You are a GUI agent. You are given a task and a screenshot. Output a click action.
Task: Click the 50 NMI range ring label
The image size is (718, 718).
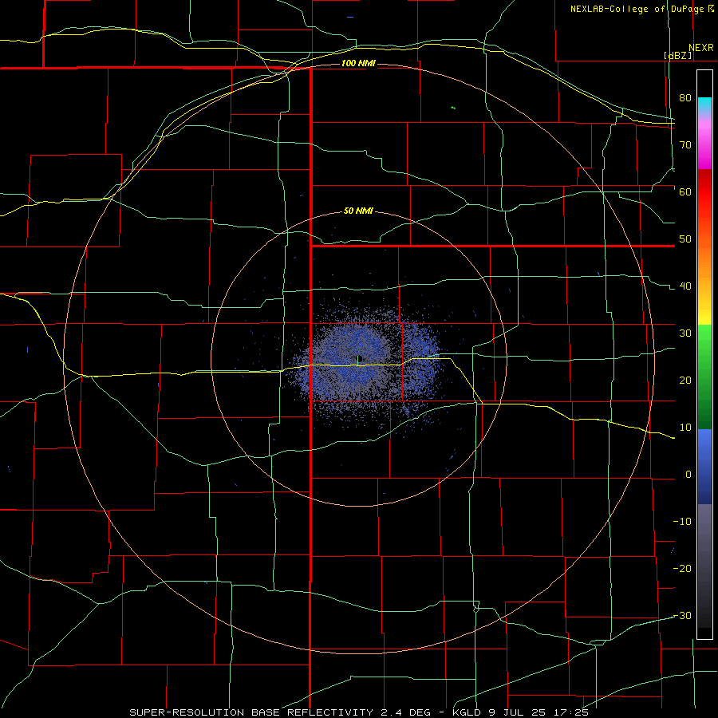pos(358,211)
